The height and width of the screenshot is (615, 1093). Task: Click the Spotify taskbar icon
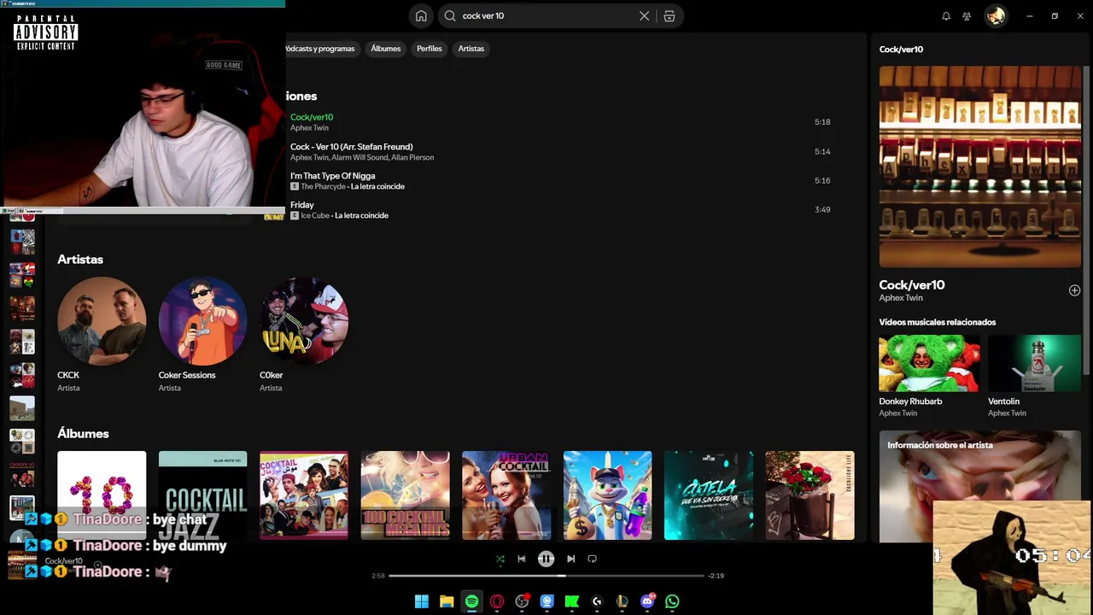coord(471,601)
